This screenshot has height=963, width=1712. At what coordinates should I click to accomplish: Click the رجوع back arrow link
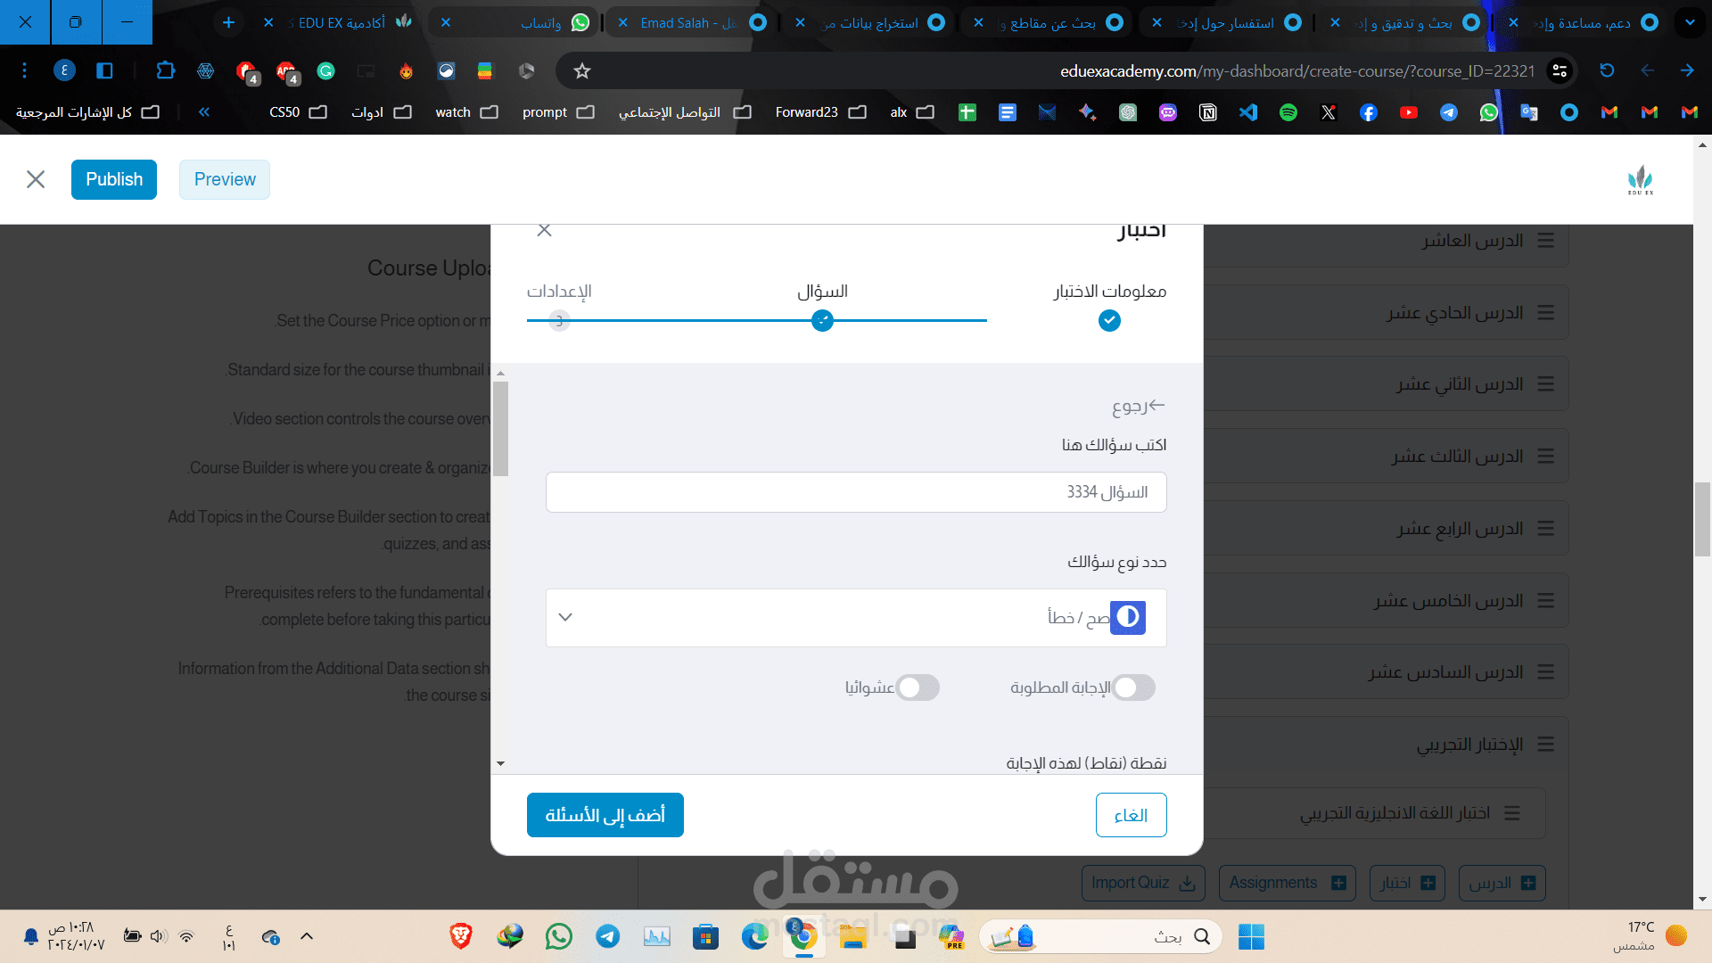click(x=1139, y=407)
